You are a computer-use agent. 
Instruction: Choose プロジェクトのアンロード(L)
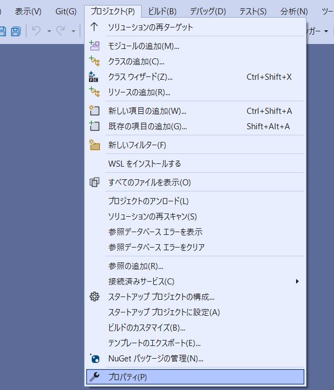(148, 201)
